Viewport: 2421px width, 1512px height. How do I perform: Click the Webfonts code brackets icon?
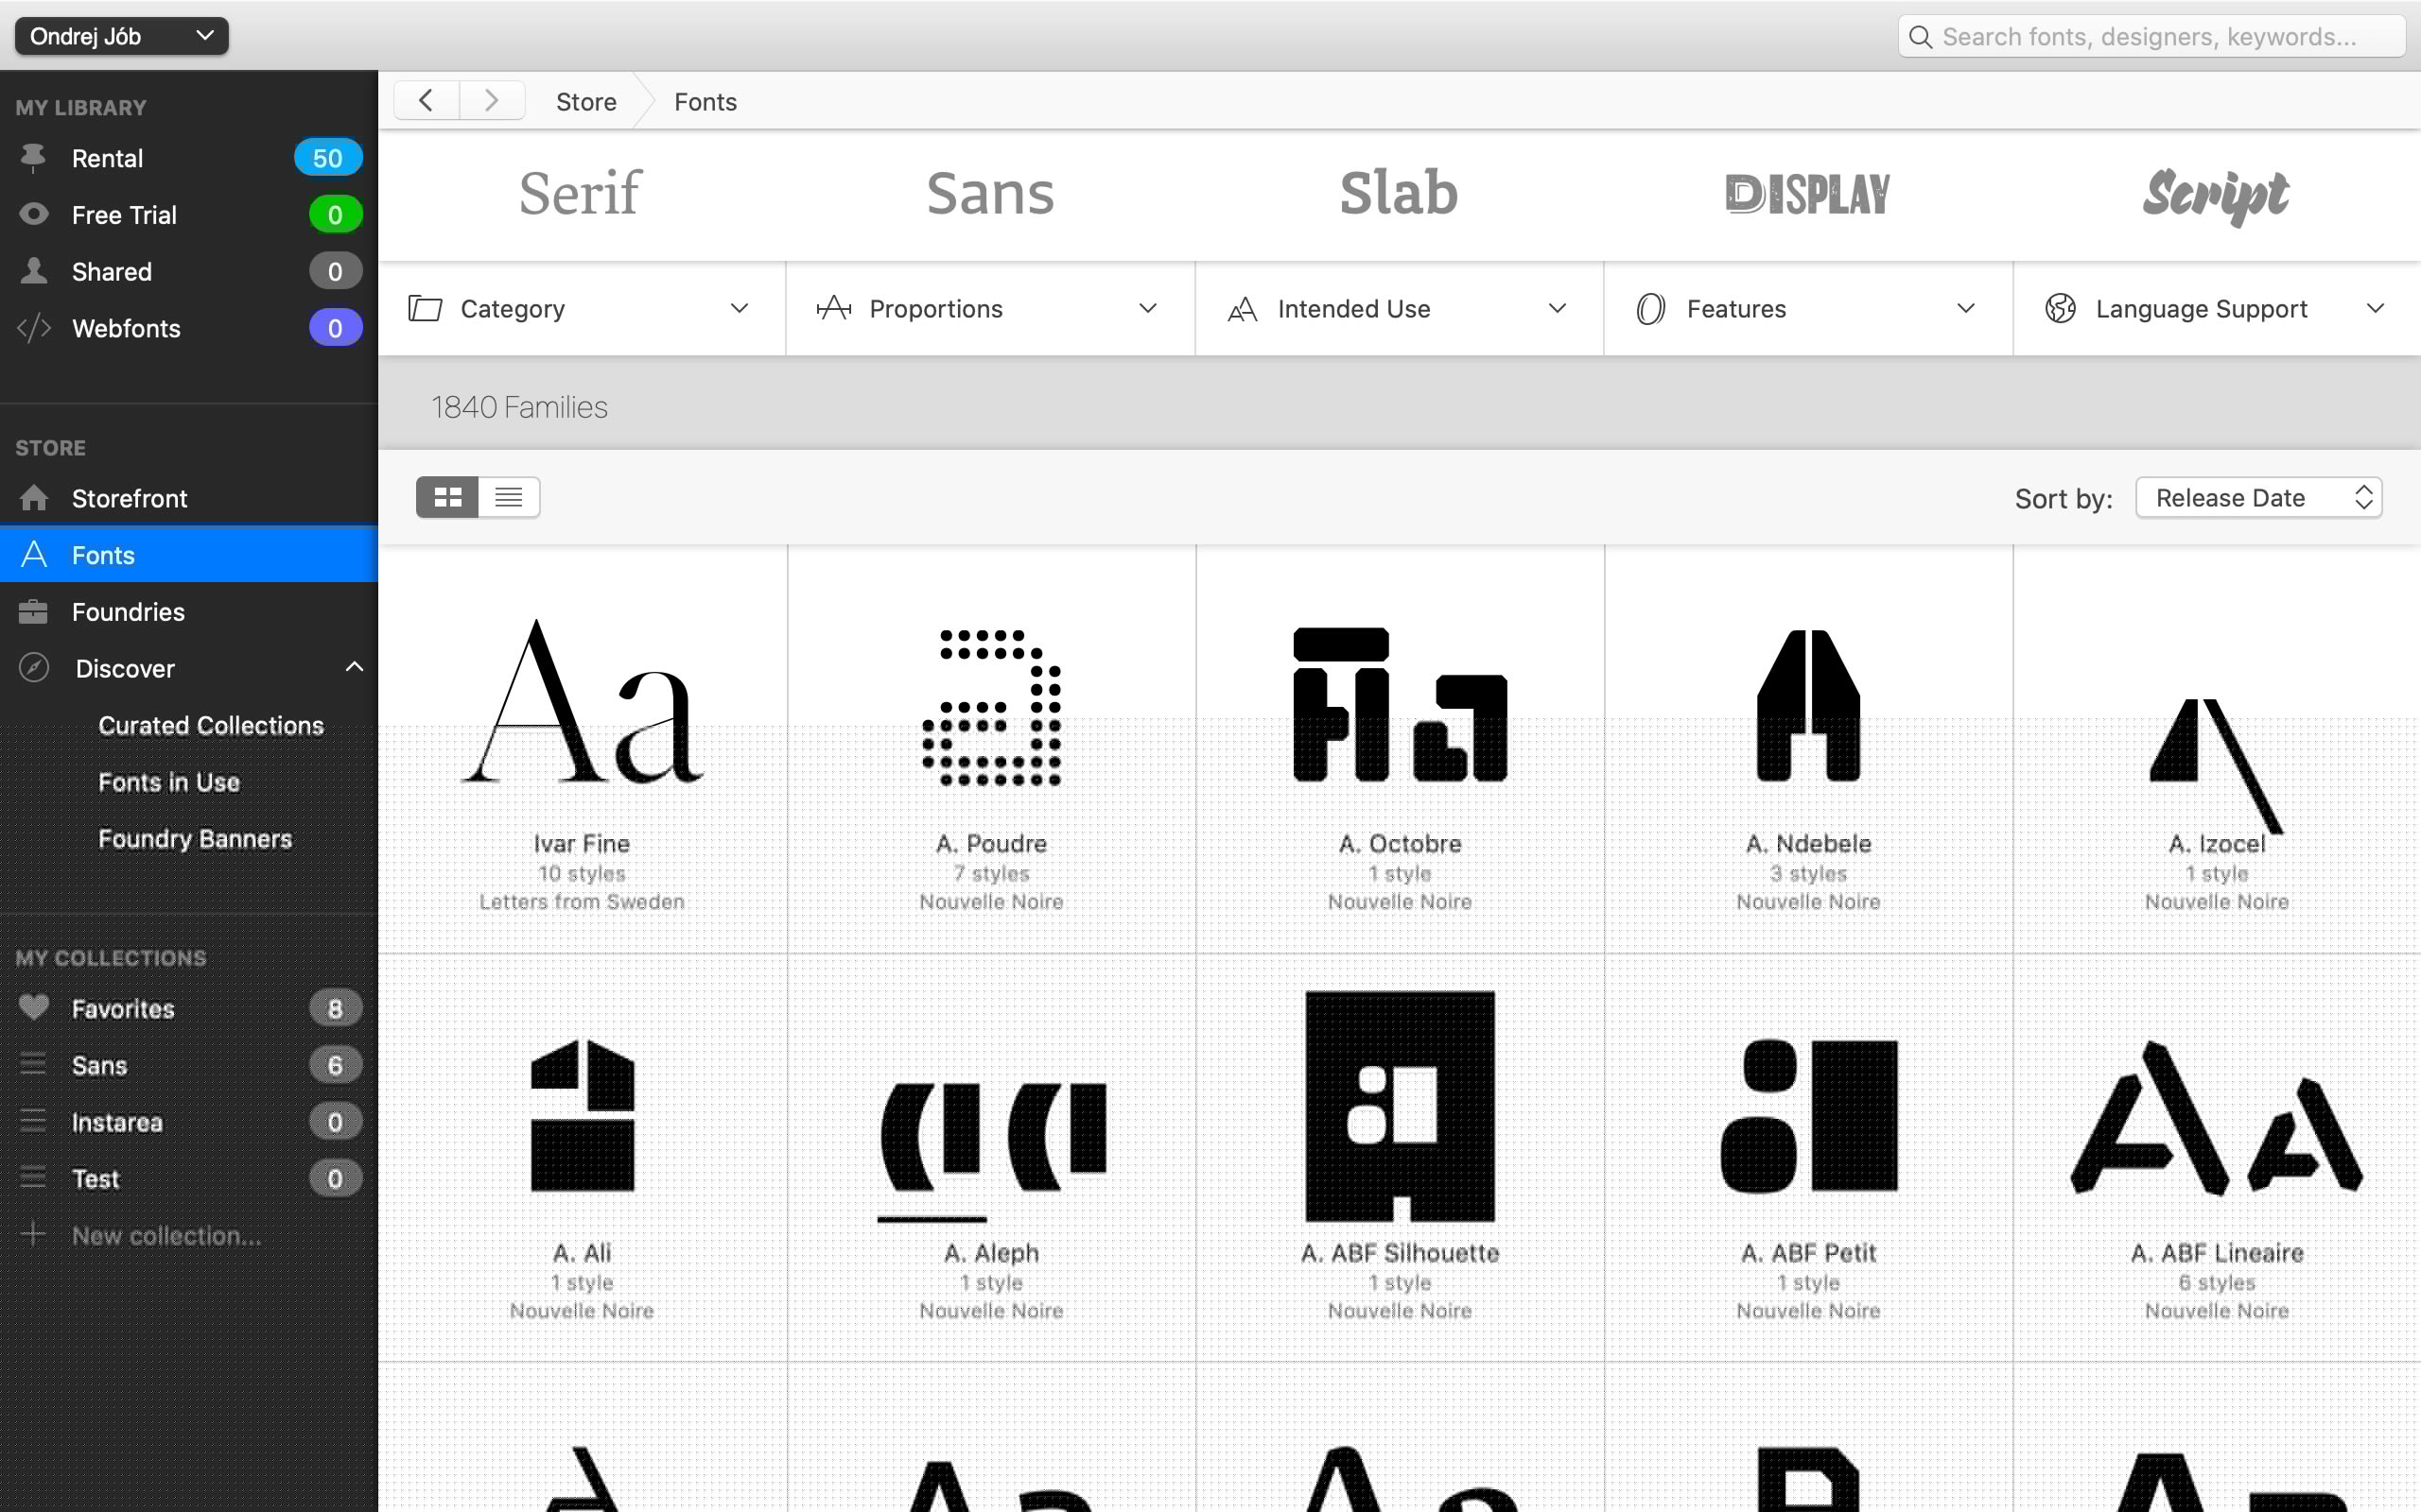(33, 328)
